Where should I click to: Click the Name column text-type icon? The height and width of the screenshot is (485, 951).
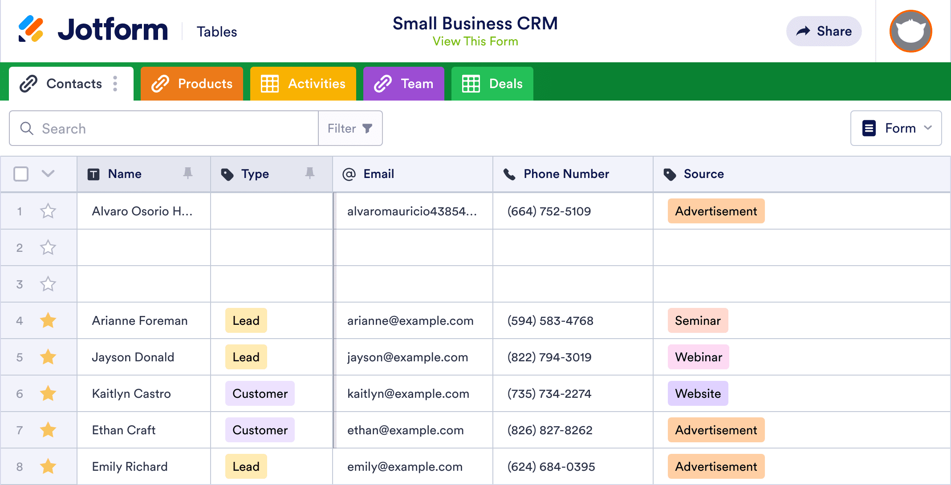93,174
